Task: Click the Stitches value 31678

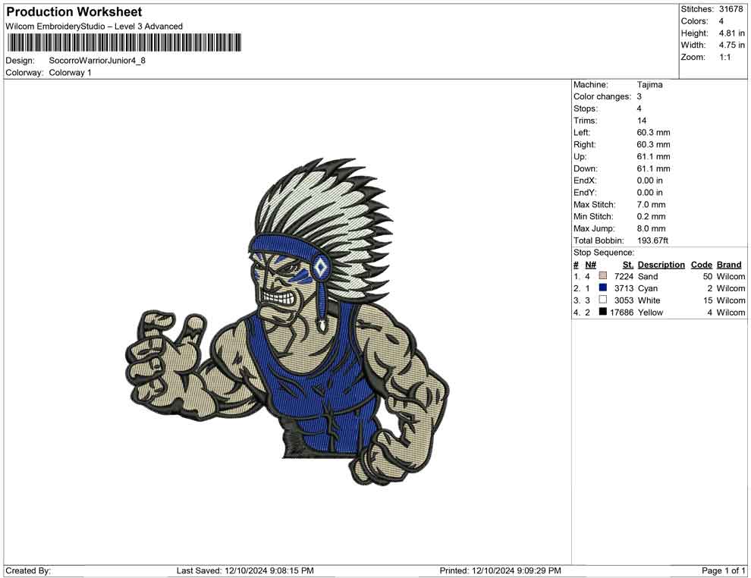Action: click(x=731, y=9)
